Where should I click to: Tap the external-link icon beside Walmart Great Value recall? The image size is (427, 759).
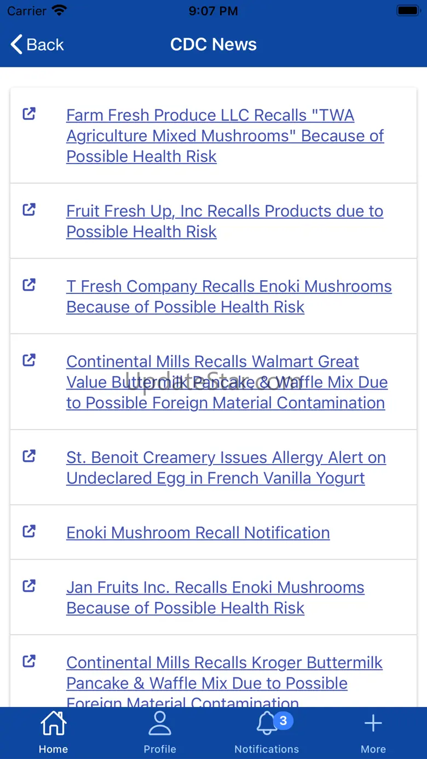pos(29,360)
